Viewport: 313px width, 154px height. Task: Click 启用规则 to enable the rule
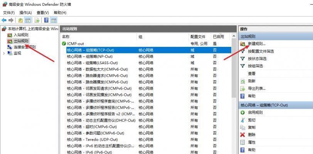[x=255, y=113]
